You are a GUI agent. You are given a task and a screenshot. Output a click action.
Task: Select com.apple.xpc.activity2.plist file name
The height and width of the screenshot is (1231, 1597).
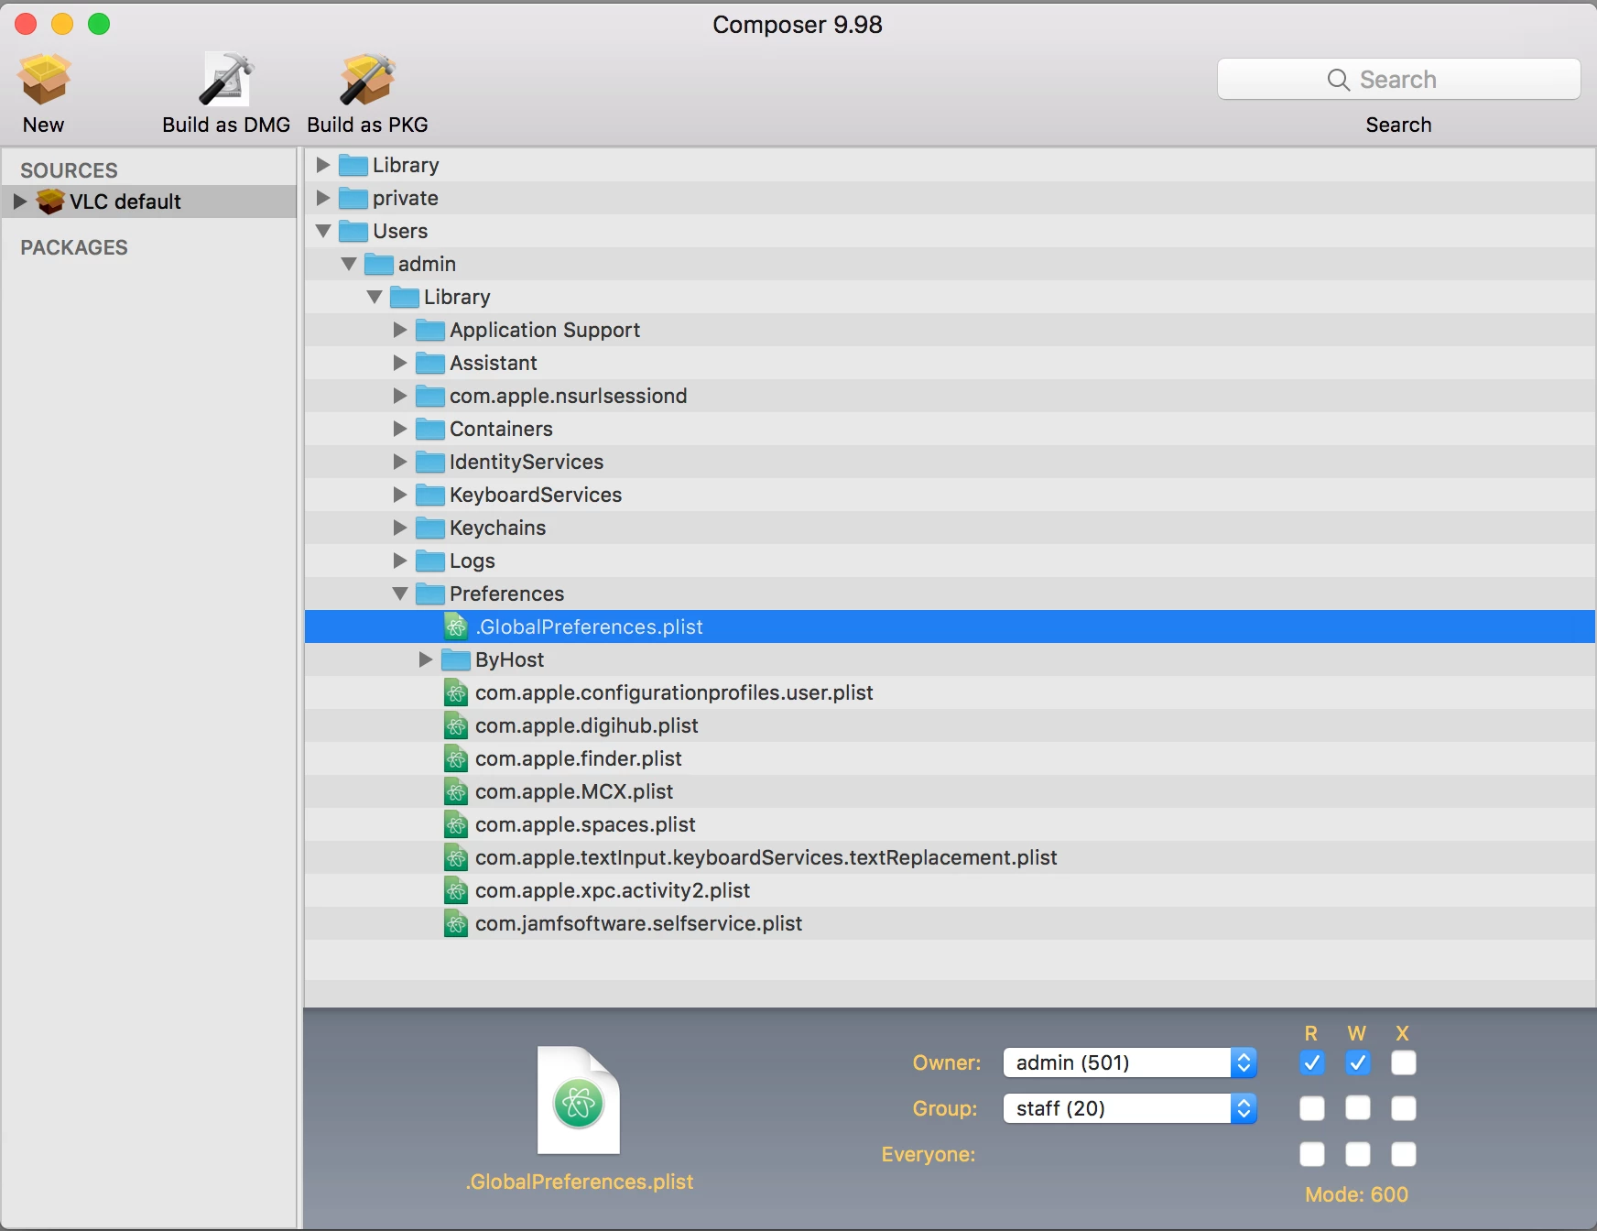(x=613, y=890)
